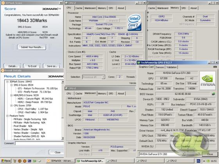
Task: Click the Intel Core 2 Duo logo in CPU-Z
Action: [135, 23]
